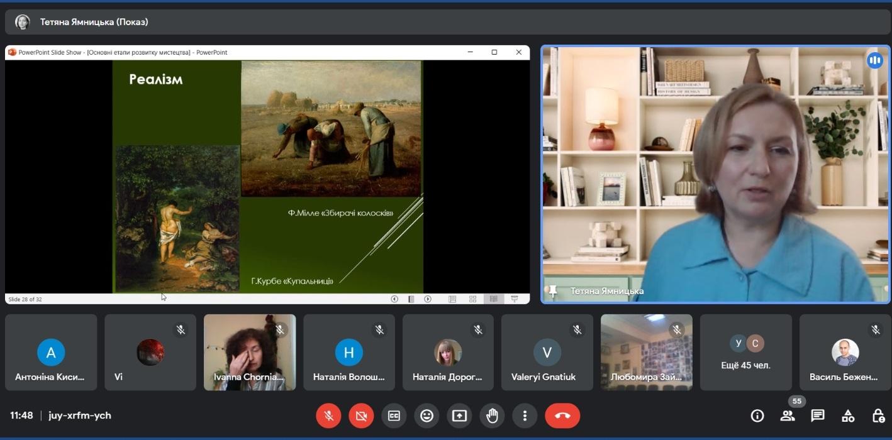Turn on your camera
892x440 pixels.
pos(361,415)
